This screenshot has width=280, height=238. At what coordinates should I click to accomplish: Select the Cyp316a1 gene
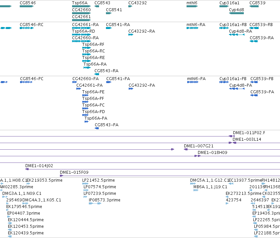pyautogui.click(x=224, y=6)
